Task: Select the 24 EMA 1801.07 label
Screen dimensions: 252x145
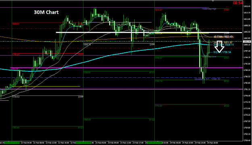Action: click(x=223, y=43)
